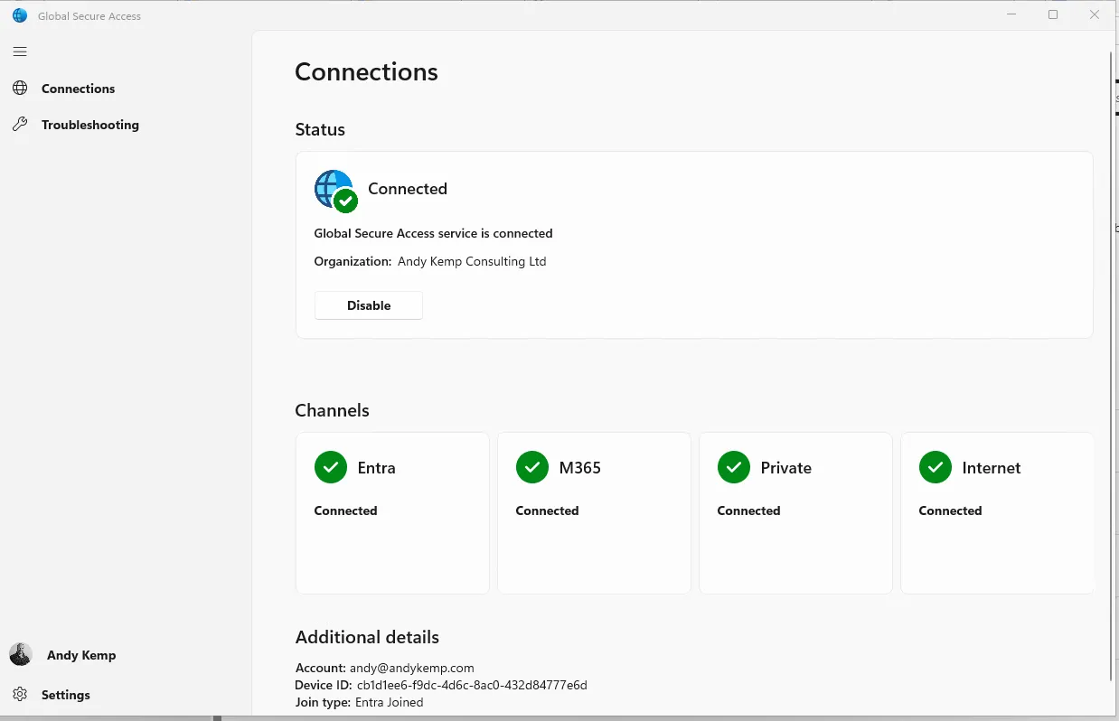Click the Troubleshooting wrench icon
Viewport: 1119px width, 721px height.
pyautogui.click(x=20, y=125)
